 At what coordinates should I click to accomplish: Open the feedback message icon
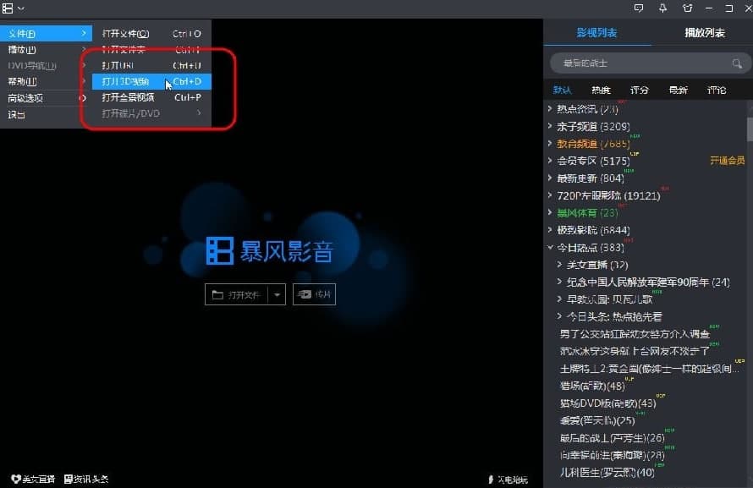(x=638, y=8)
